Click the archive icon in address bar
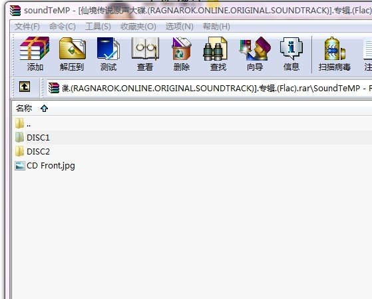Screen dimensions: 372x299 pyautogui.click(x=54, y=88)
